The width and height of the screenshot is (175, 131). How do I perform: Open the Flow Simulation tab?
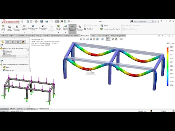104,36
